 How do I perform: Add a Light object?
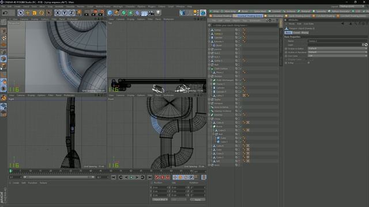pos(158,13)
